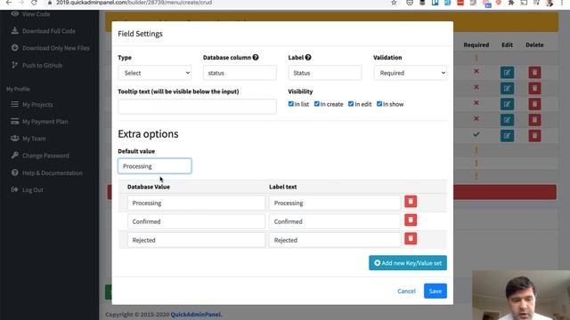570x320 pixels.
Task: Bookmark this page with star icon
Action: (394, 3)
